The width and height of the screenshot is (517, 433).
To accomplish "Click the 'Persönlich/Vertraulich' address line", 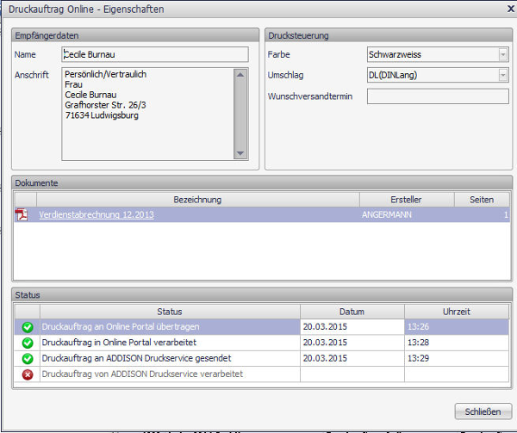I will [105, 74].
